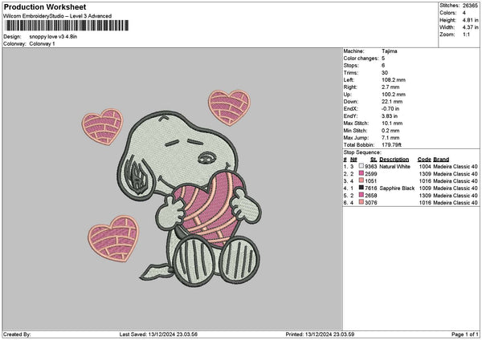The width and height of the screenshot is (482, 340).
Task: Click the EndX value '-0.70 in'
Action: tap(390, 109)
